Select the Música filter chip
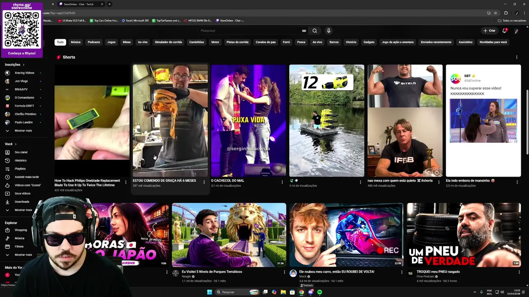Image resolution: width=529 pixels, height=297 pixels. click(76, 42)
